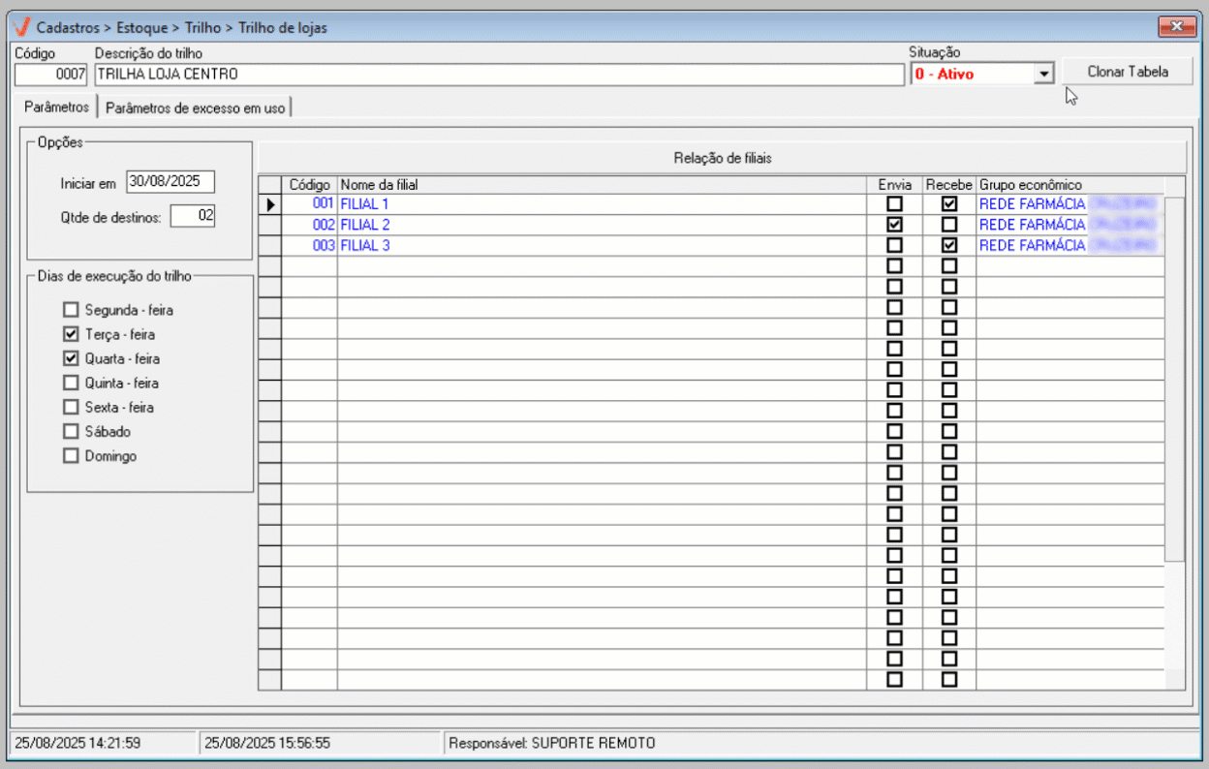Select the FILIAL 3 name cell
Viewport: 1209px width, 769px height.
click(x=602, y=246)
